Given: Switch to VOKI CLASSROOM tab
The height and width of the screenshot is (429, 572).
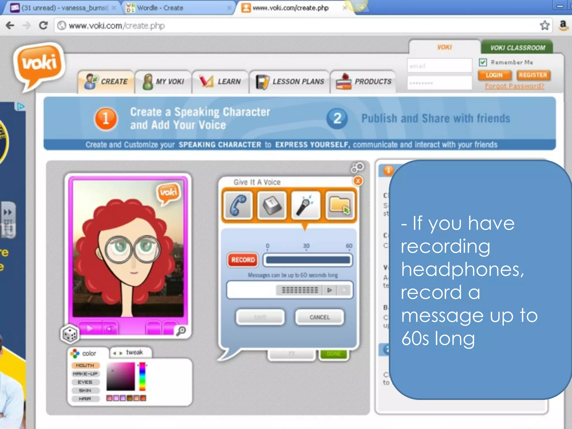Looking at the screenshot, I should [x=517, y=47].
